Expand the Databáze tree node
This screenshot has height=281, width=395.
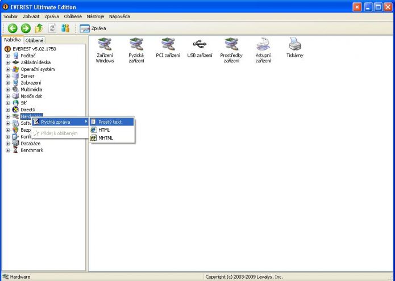tap(8, 144)
